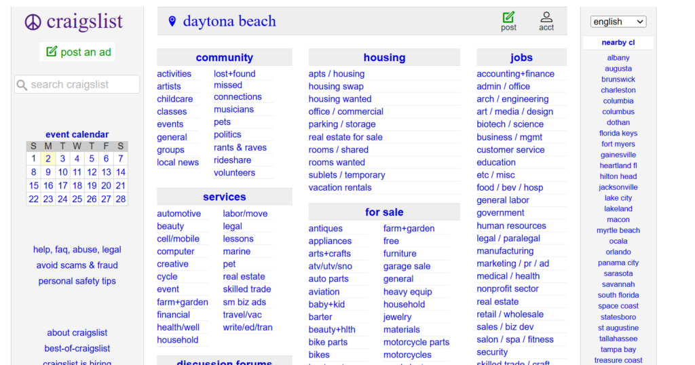This screenshot has height=365, width=695.
Task: Browse heavy equip for sale
Action: [407, 292]
